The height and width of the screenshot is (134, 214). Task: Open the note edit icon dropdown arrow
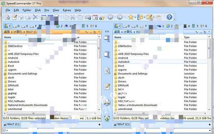click(x=154, y=17)
